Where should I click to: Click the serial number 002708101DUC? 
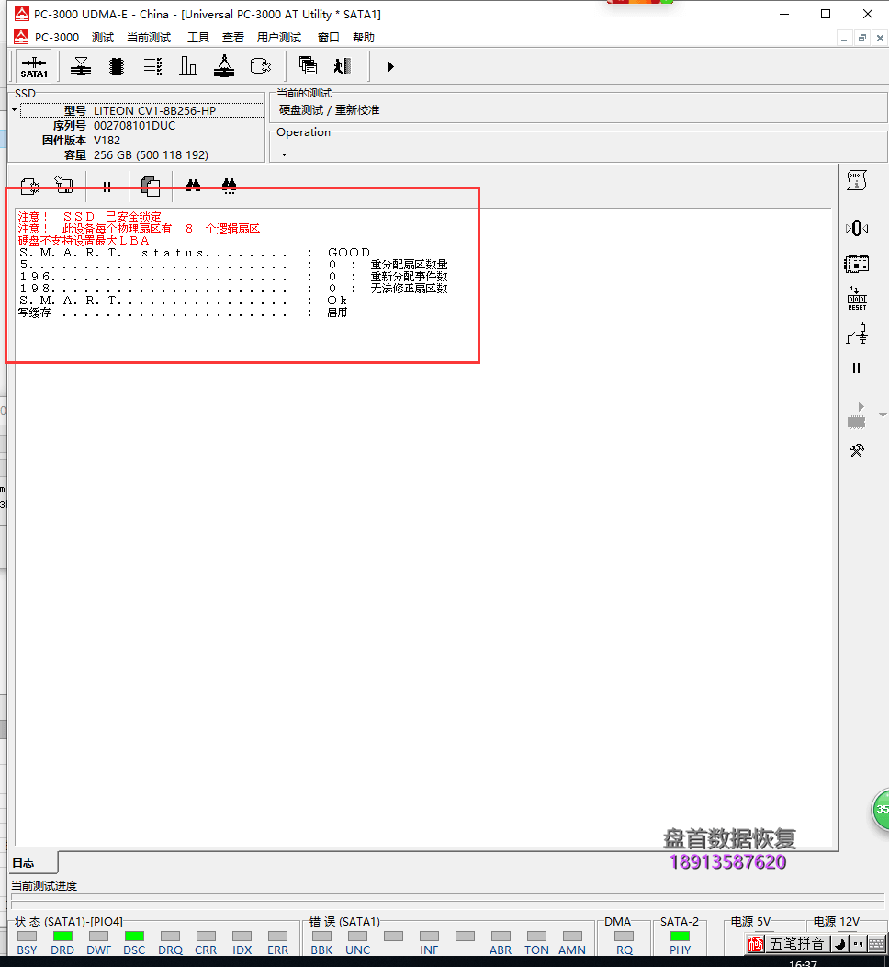[x=134, y=125]
